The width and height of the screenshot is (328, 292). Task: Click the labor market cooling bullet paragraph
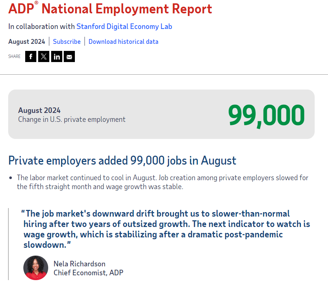click(x=162, y=182)
